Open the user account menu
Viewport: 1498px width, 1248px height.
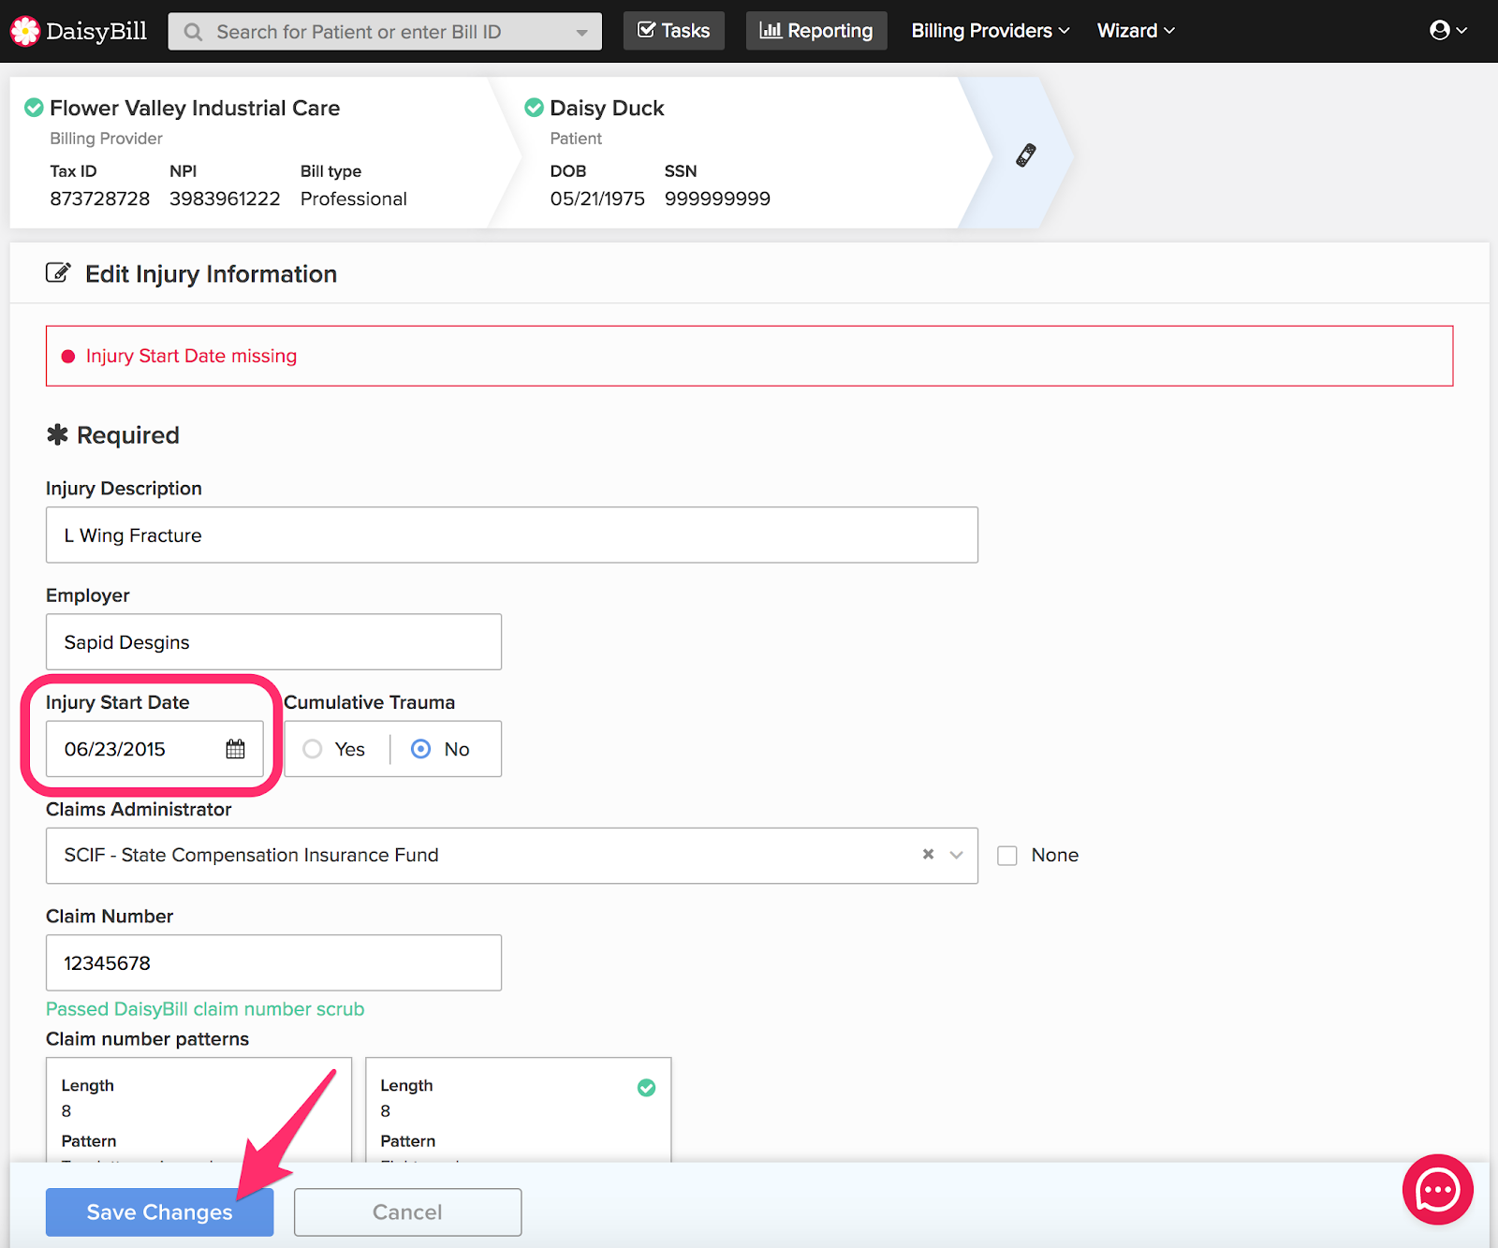pos(1447,31)
